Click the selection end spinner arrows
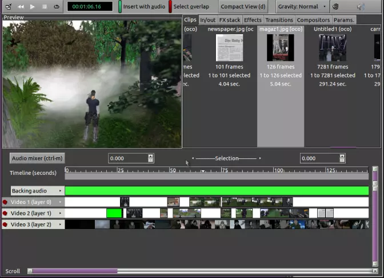384x278 pixels. (342, 158)
